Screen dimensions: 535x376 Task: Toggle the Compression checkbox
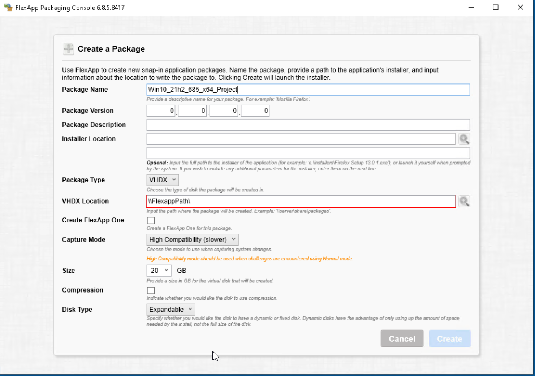[151, 290]
